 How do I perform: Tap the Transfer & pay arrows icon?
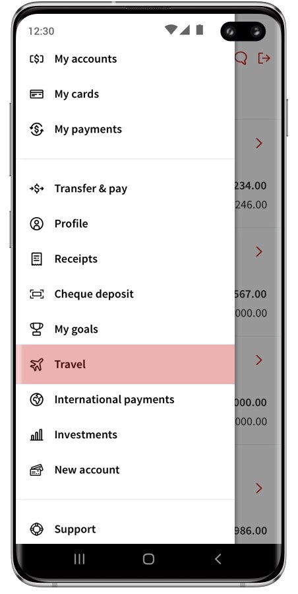click(37, 188)
